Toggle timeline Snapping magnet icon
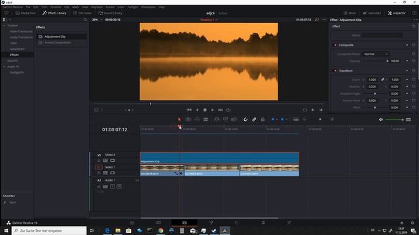Image resolution: width=419 pixels, height=235 pixels. click(x=246, y=119)
